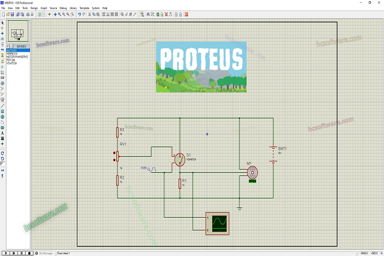Click the Play simulation button
Image resolution: width=384 pixels, height=256 pixels.
(x=6, y=253)
